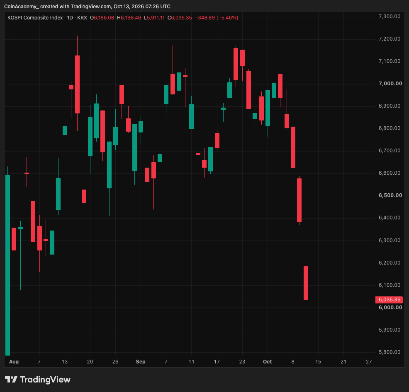
Task: Click the 20 date label on the time axis
Action: (90, 361)
